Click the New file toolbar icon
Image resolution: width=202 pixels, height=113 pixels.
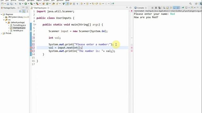(x=2, y=4)
